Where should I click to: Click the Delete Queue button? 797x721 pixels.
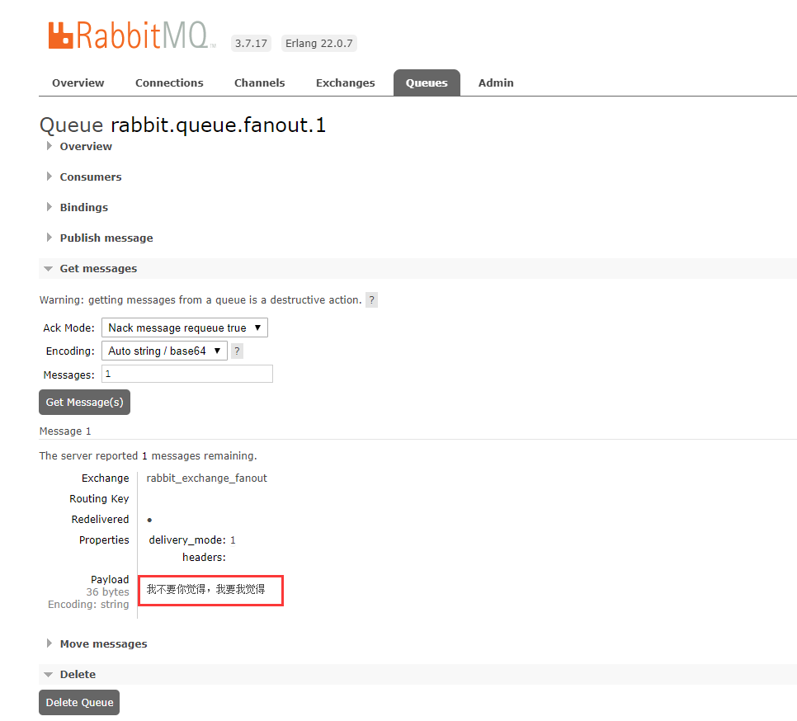click(79, 702)
